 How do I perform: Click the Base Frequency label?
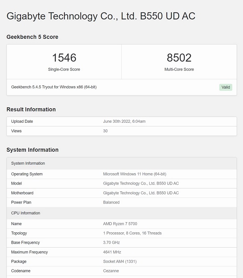26,242
